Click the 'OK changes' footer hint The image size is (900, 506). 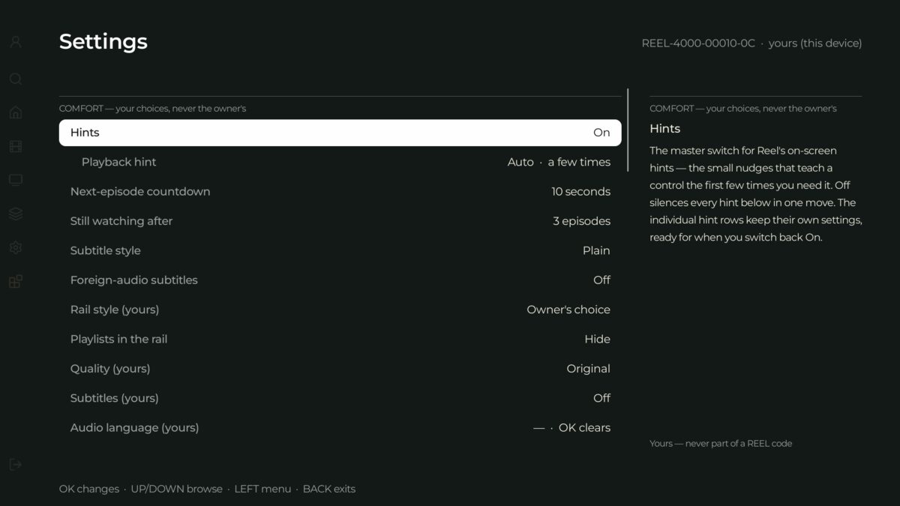pyautogui.click(x=89, y=489)
